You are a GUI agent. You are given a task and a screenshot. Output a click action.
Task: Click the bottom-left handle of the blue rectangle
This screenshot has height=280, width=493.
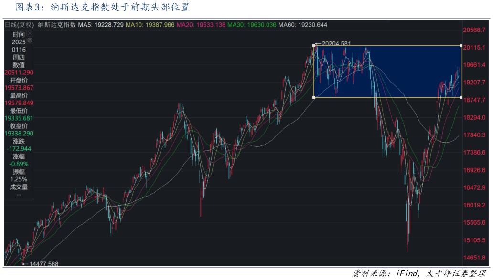(x=314, y=97)
